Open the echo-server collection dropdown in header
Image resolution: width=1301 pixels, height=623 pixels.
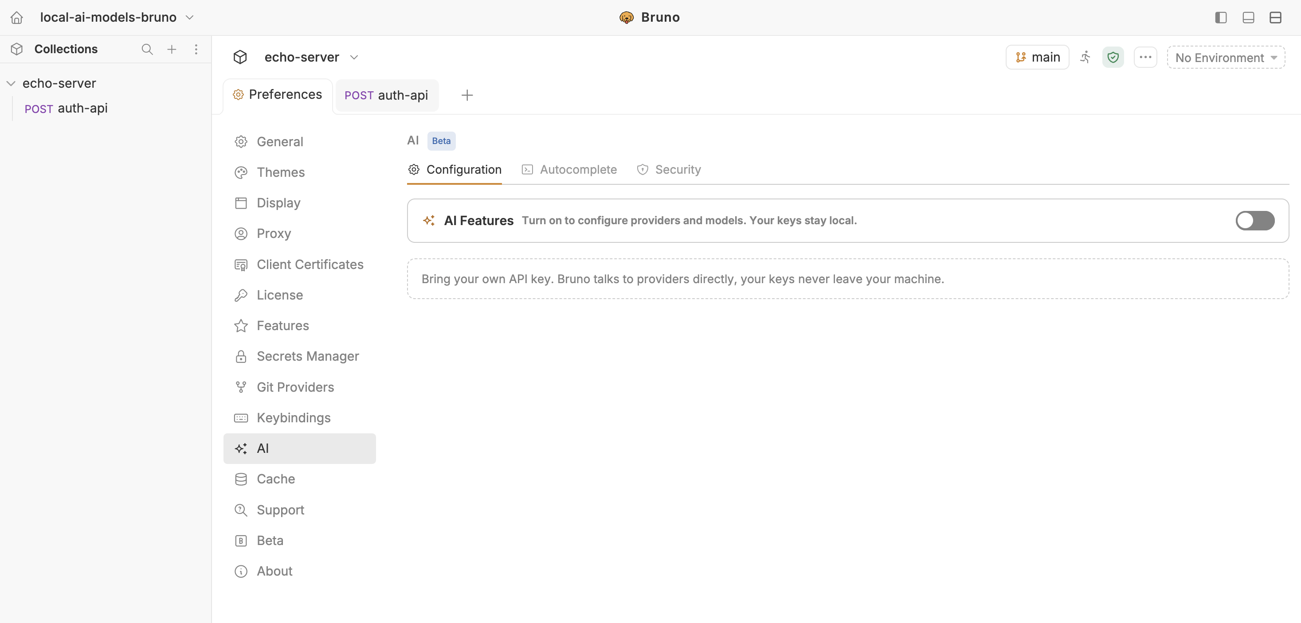[x=311, y=57]
